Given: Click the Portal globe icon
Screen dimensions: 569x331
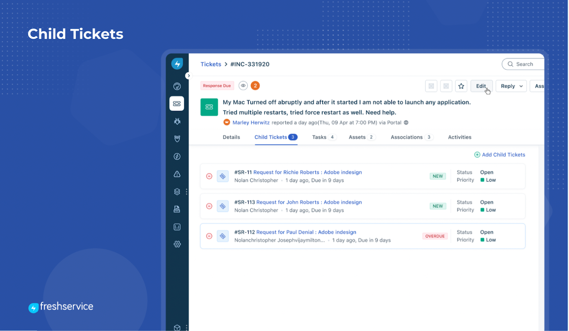Looking at the screenshot, I should point(406,123).
